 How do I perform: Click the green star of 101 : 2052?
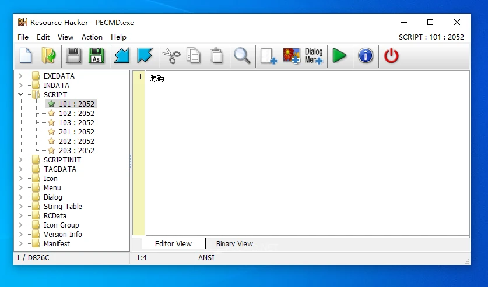(51, 104)
